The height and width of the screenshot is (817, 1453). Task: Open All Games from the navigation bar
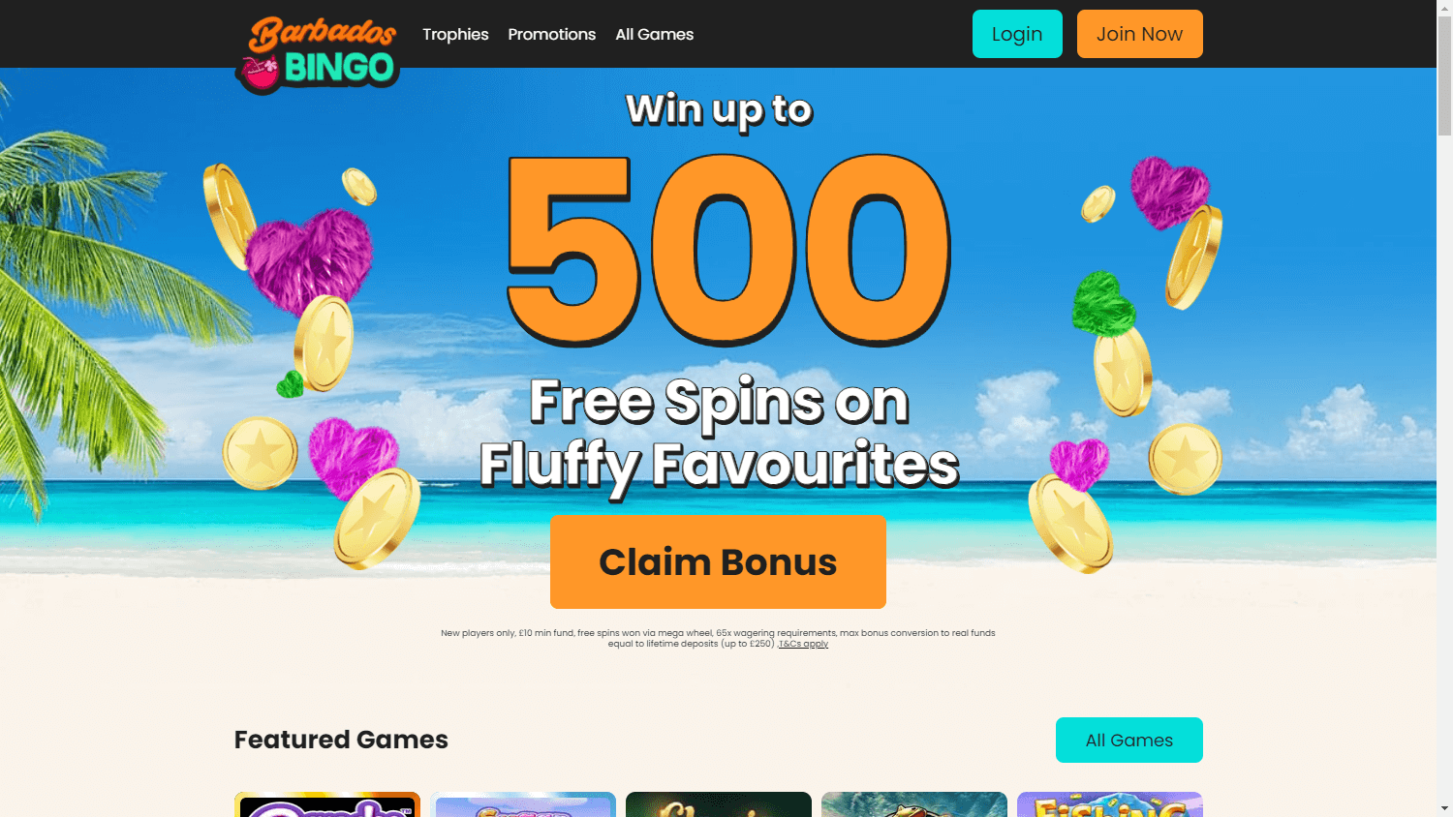tap(655, 34)
